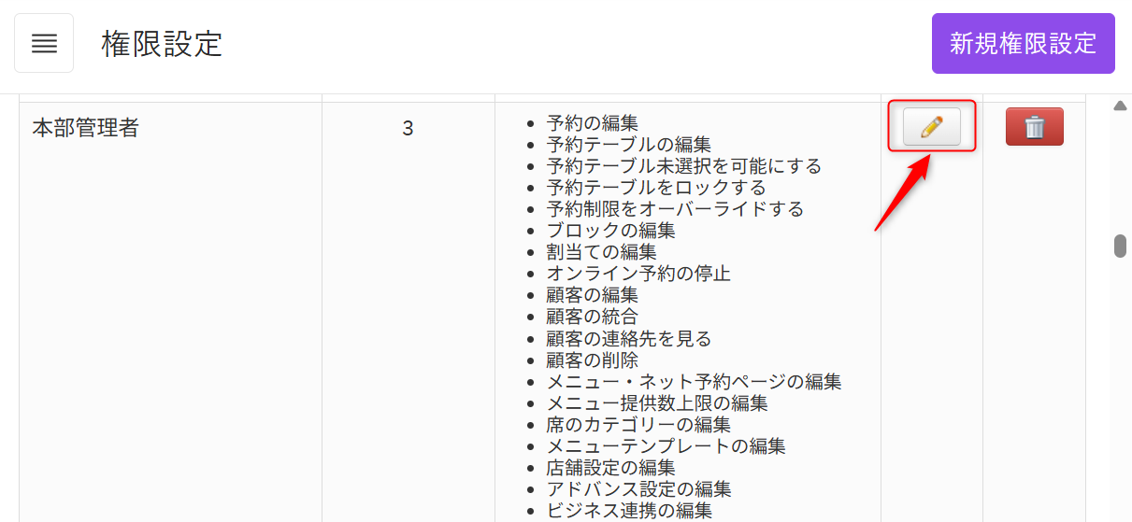Click メニューテンプレートの編集 item
This screenshot has width=1132, height=522.
pyautogui.click(x=666, y=445)
